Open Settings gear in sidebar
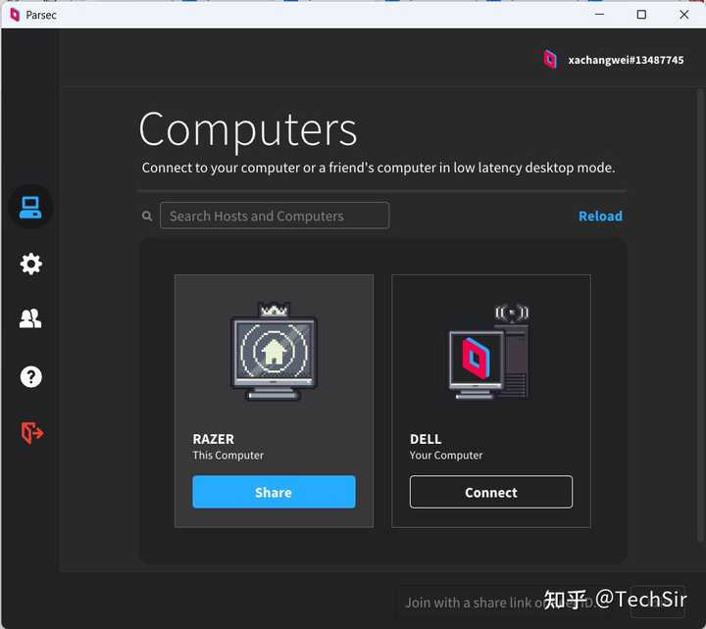This screenshot has width=706, height=629. tap(30, 264)
